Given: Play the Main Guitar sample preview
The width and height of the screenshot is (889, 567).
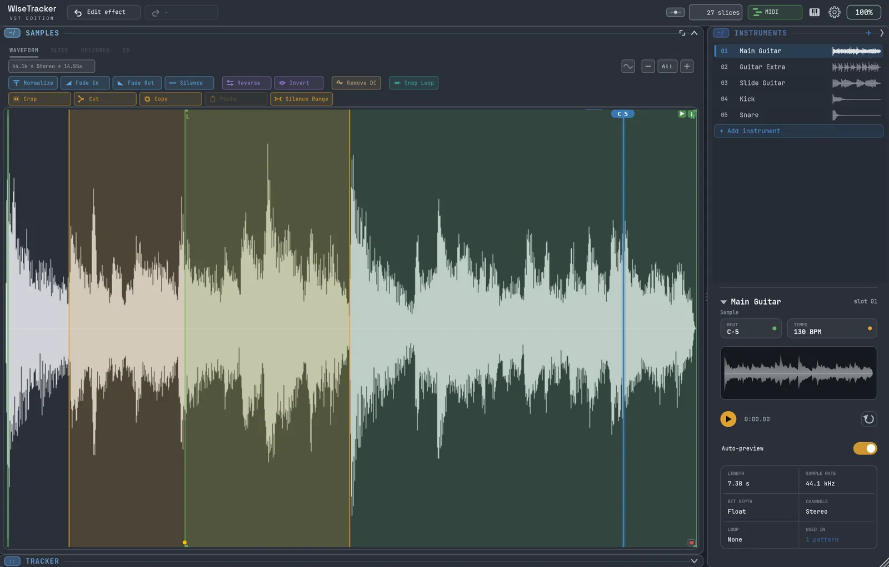Looking at the screenshot, I should [x=728, y=419].
